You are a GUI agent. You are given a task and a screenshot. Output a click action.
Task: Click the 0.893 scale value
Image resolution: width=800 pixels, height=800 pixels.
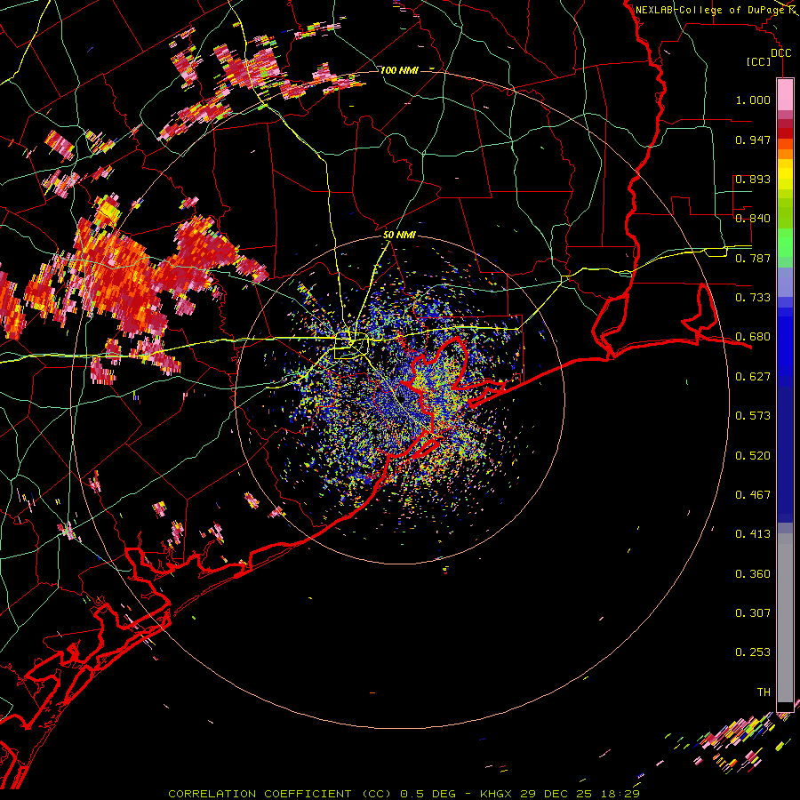[x=753, y=179]
